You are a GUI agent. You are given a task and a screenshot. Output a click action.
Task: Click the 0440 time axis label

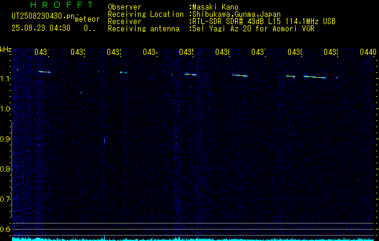point(368,52)
